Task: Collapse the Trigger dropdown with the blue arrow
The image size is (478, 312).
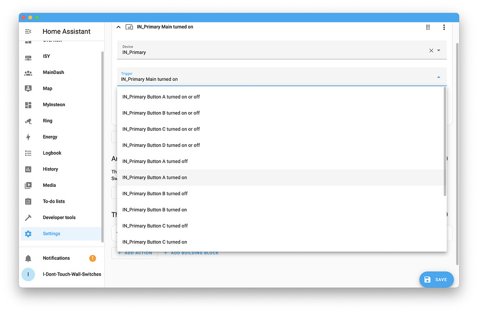Action: (x=438, y=76)
